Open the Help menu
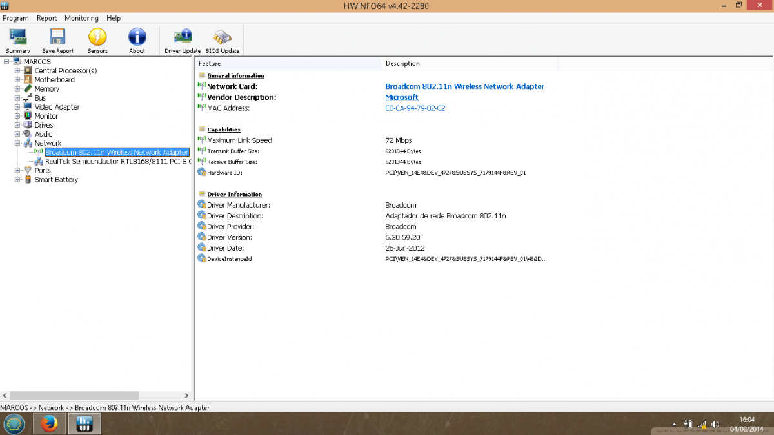This screenshot has height=435, width=774. [114, 18]
